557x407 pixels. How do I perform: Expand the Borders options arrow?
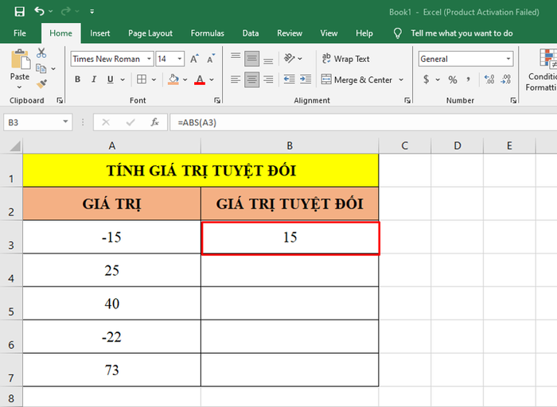[x=154, y=79]
